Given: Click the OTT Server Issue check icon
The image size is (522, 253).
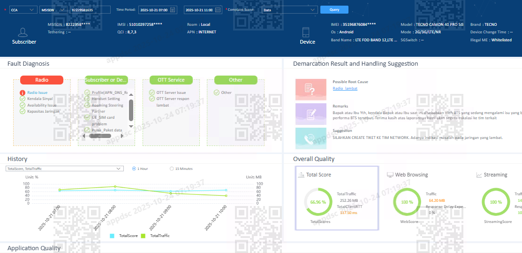Looking at the screenshot, I should pyautogui.click(x=152, y=92).
